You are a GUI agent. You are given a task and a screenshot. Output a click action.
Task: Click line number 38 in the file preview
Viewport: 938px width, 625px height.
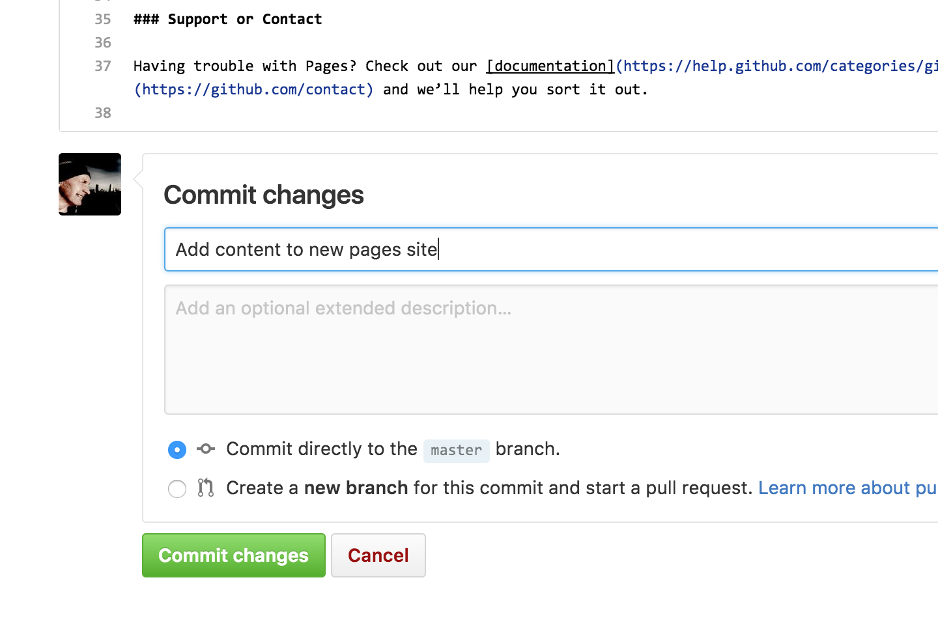click(x=102, y=112)
